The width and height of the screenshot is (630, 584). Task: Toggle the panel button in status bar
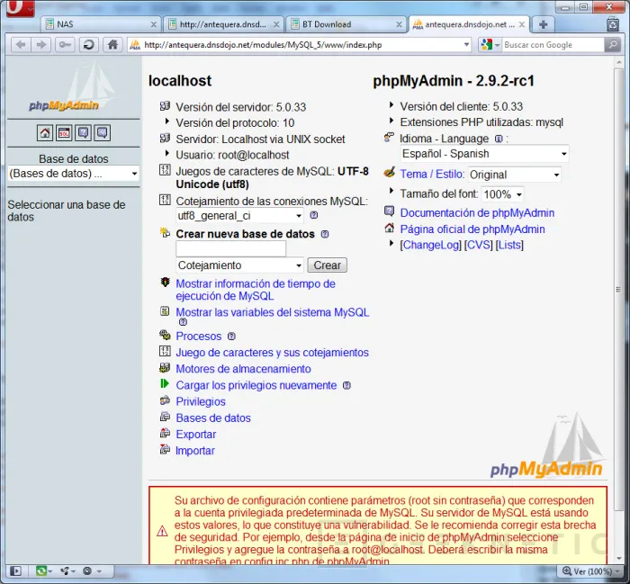pos(15,571)
